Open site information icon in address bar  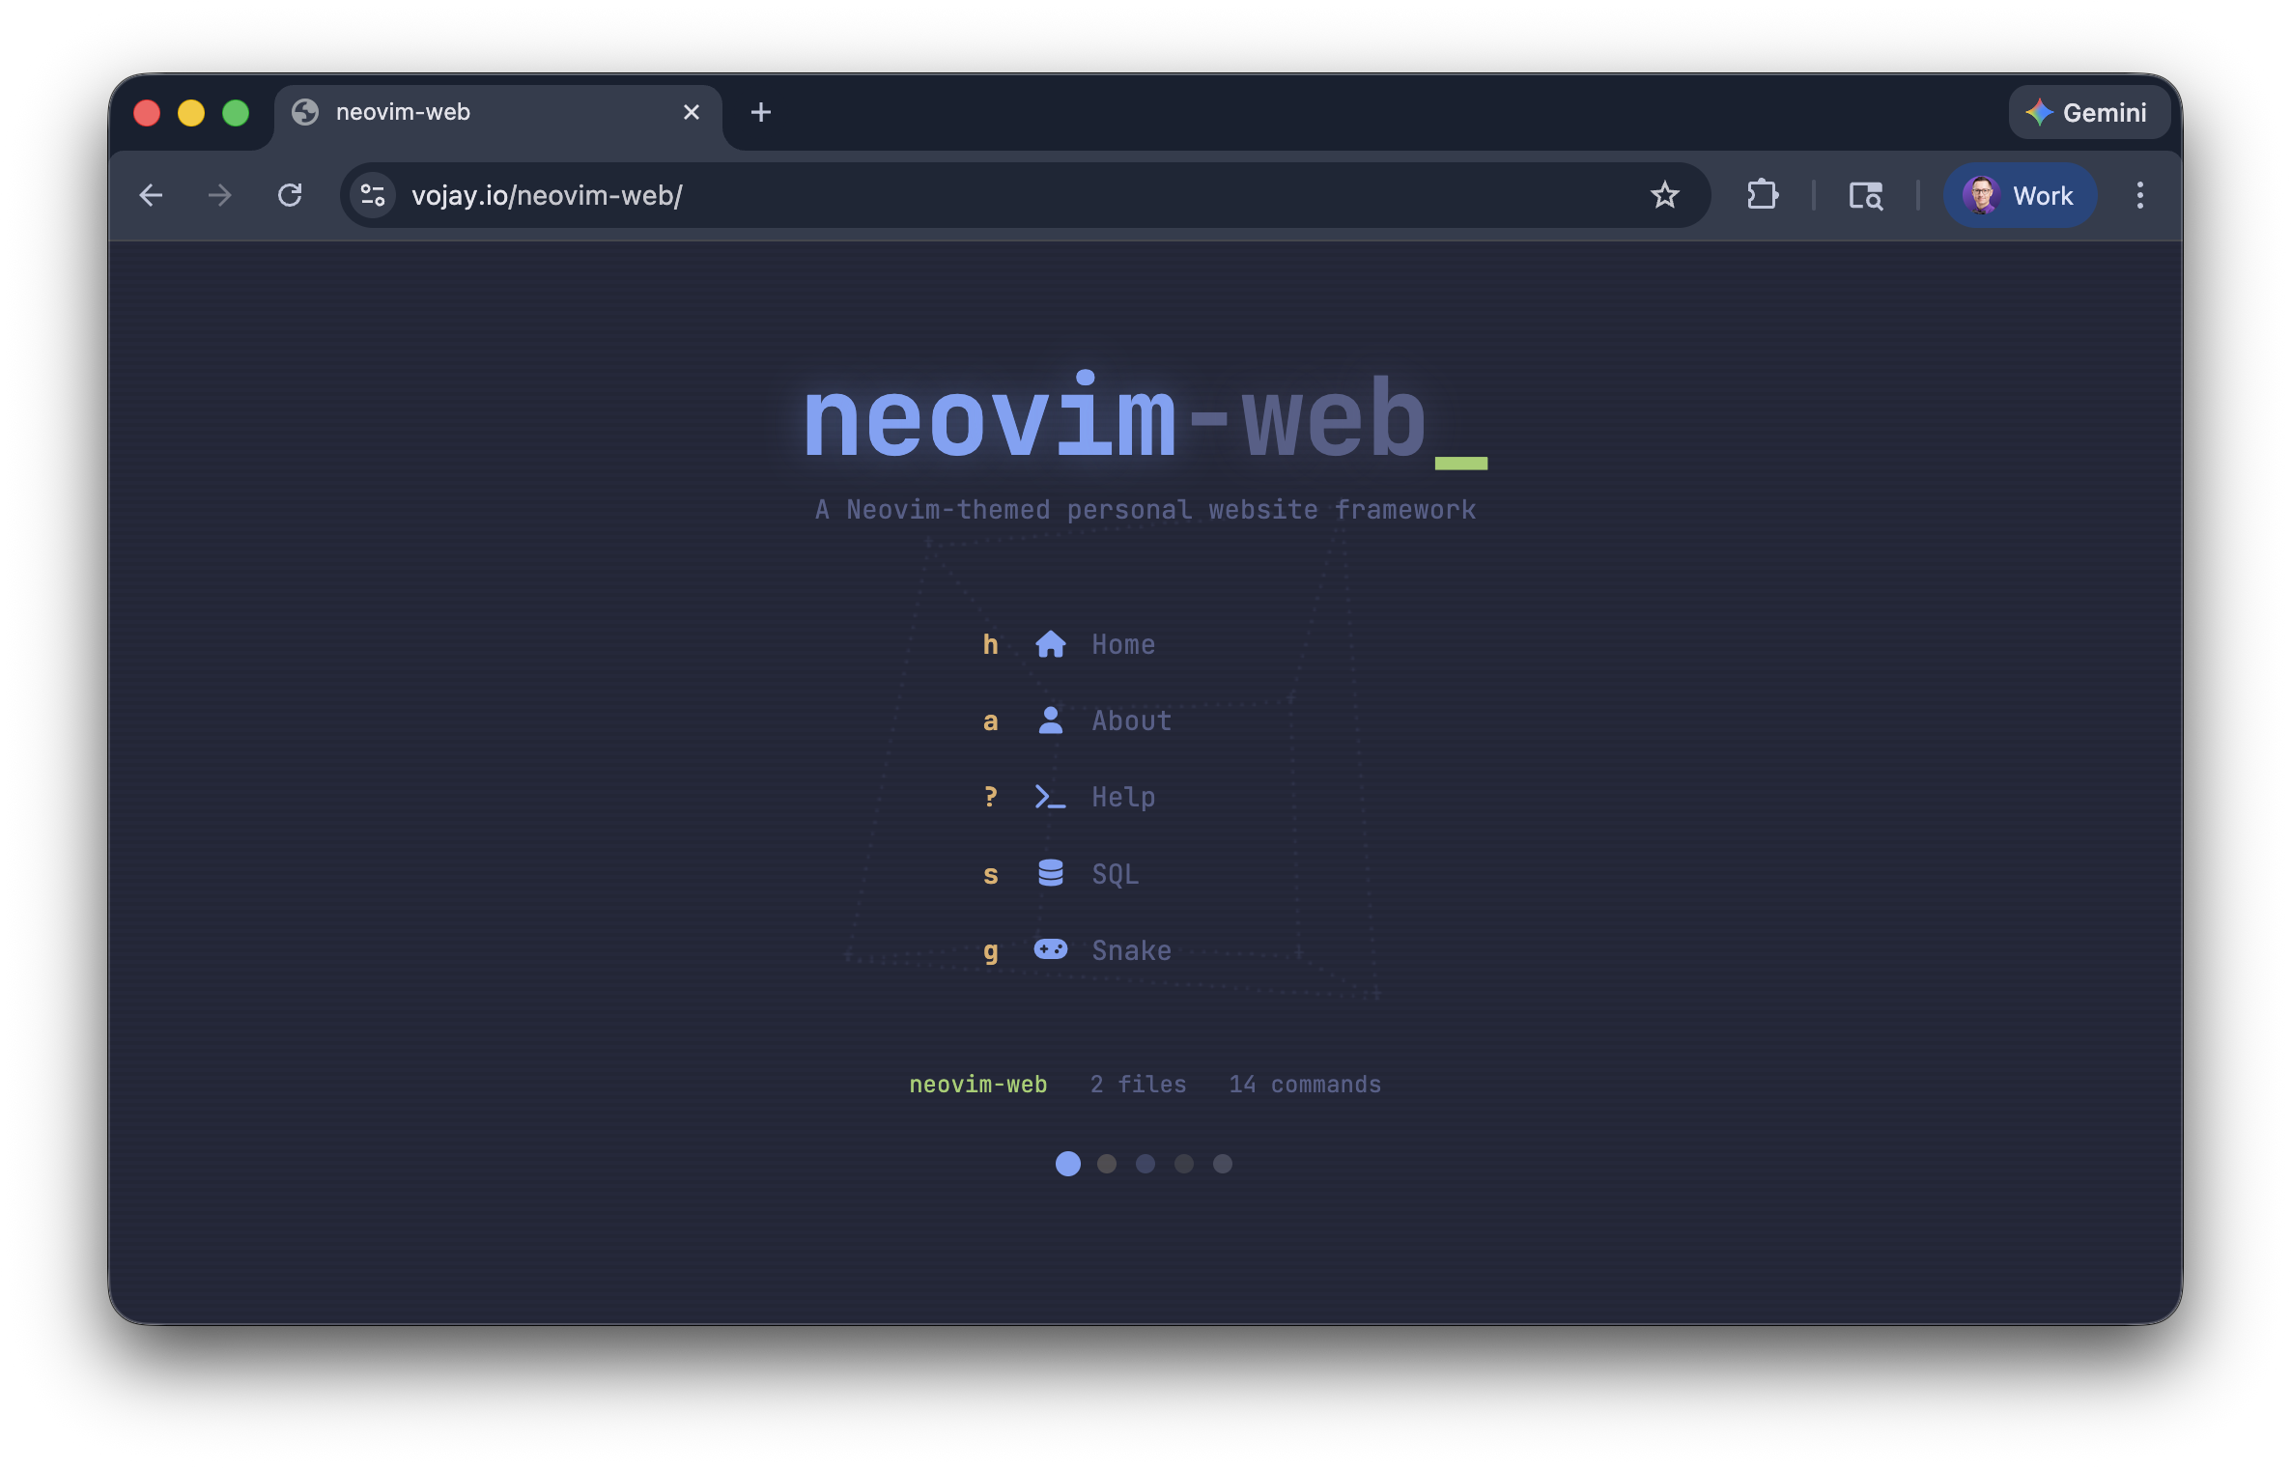(x=373, y=196)
